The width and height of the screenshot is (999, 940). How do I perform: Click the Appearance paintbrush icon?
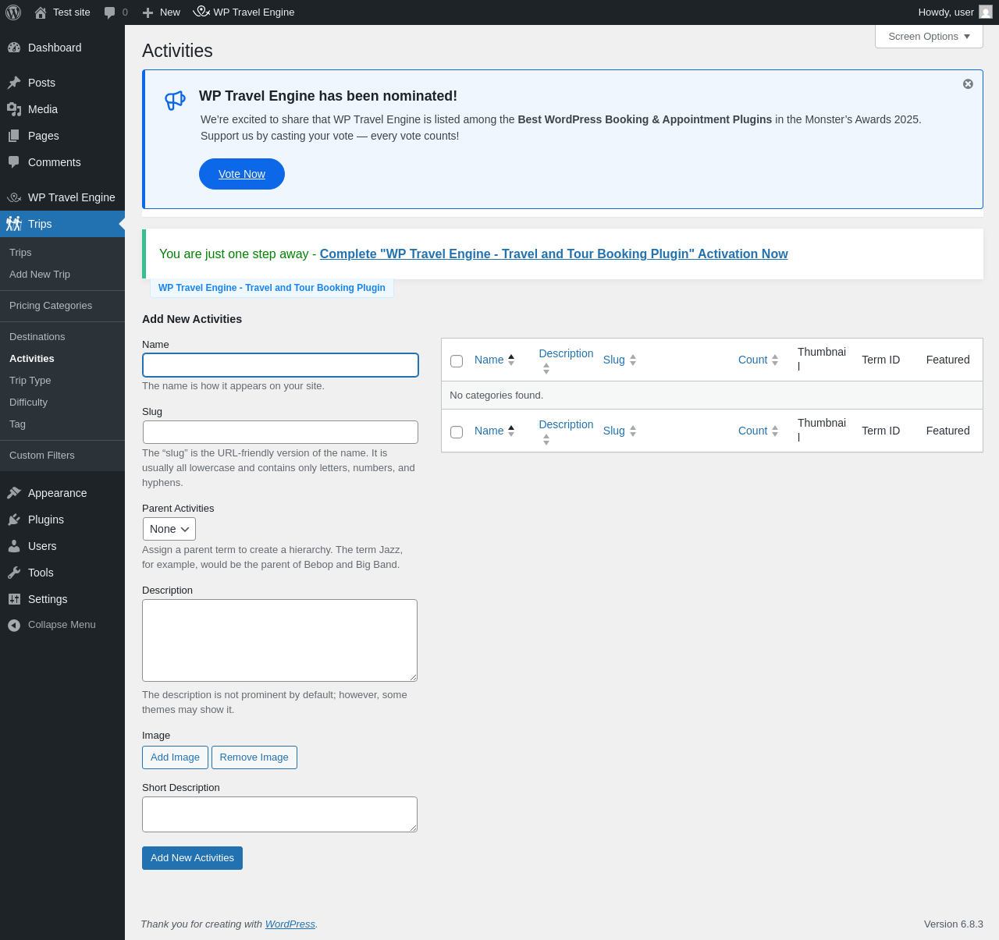coord(14,493)
